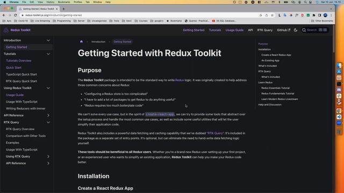The image size is (344, 193).
Task: Open the Chrome profile avatar
Action: (325, 15)
